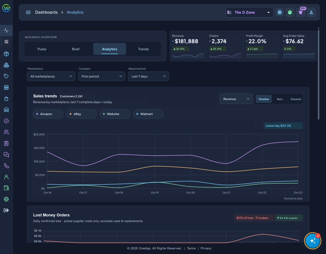Viewport: 326px width, 254px height.
Task: Toggle the Amazon series in legend
Action: pos(48,114)
